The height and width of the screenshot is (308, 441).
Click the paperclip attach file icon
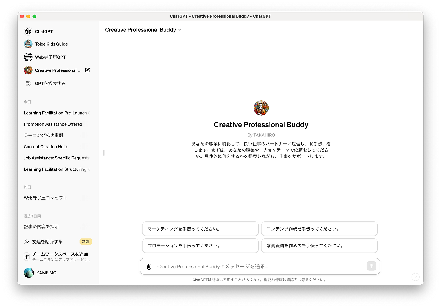[149, 267]
